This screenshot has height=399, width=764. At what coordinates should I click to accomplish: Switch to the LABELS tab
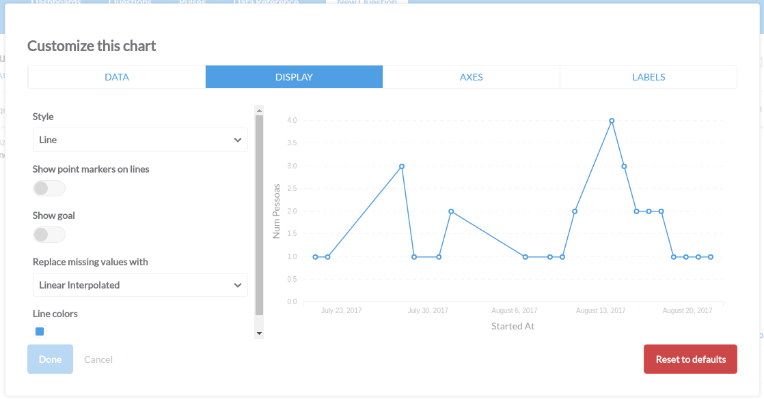click(x=648, y=76)
